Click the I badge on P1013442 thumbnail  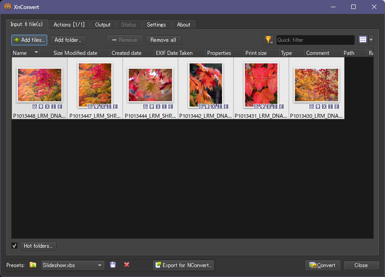(x=220, y=107)
